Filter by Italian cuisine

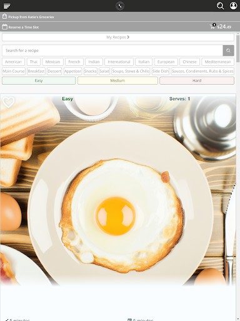[x=144, y=62]
